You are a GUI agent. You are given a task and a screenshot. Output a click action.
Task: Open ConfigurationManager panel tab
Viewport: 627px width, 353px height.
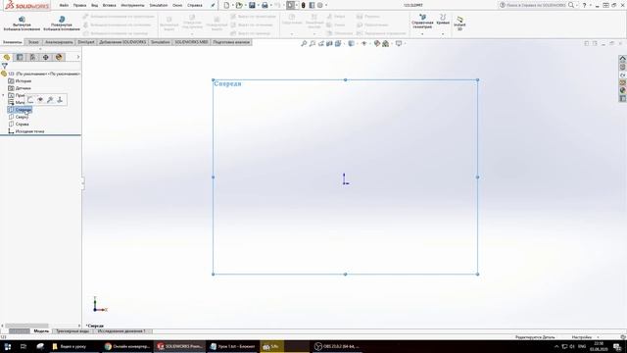pyautogui.click(x=32, y=57)
